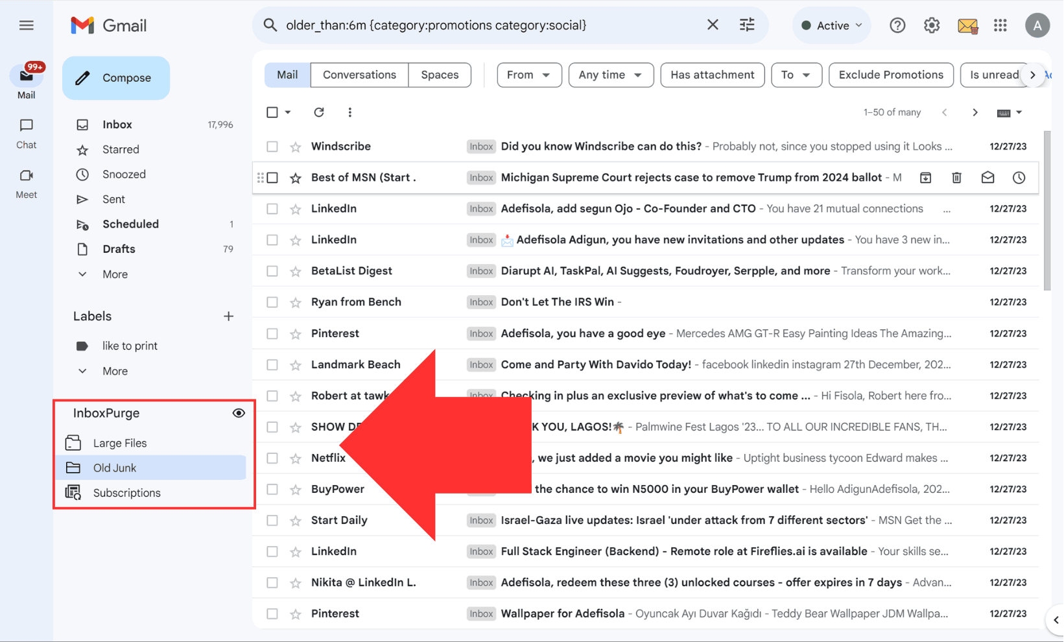Screen dimensions: 1064x642
Task: Open advanced search options
Action: (x=747, y=25)
